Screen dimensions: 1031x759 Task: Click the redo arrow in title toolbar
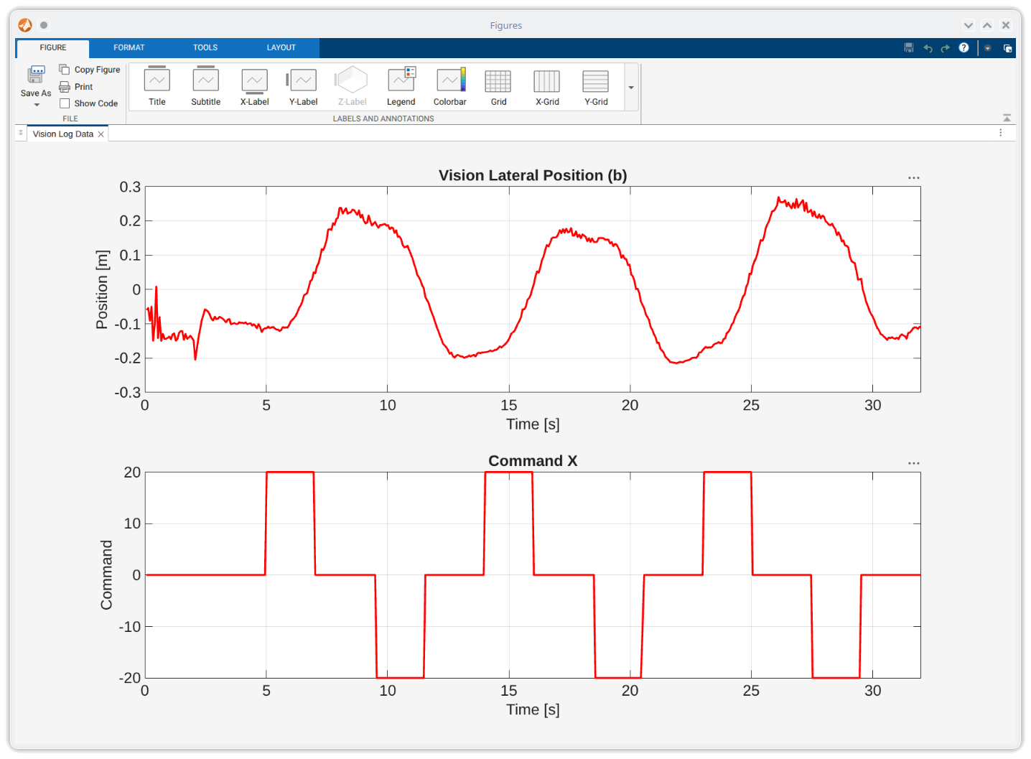pyautogui.click(x=946, y=48)
